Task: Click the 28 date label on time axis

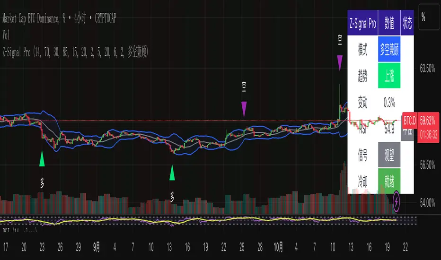Action: point(260,247)
